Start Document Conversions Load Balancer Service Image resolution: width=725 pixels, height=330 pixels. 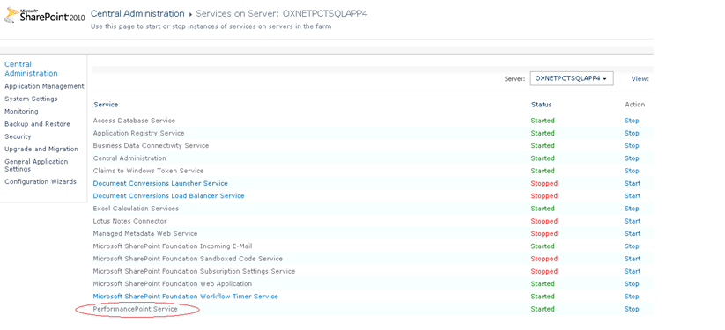(633, 196)
